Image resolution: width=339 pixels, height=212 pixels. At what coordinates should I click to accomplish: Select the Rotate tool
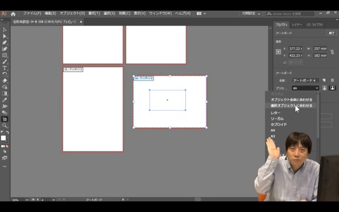click(x=5, y=74)
